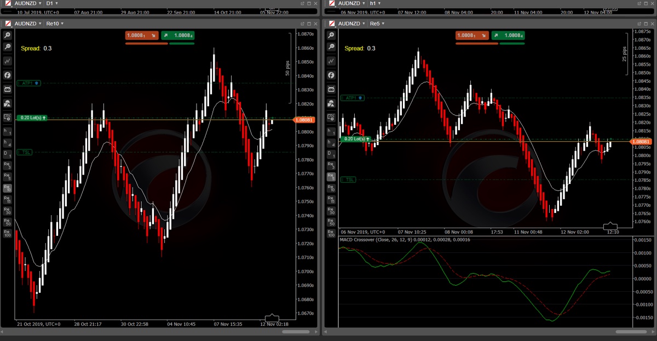Switch Re10 chart to h1 timeframe
This screenshot has width=657, height=341.
[8, 132]
